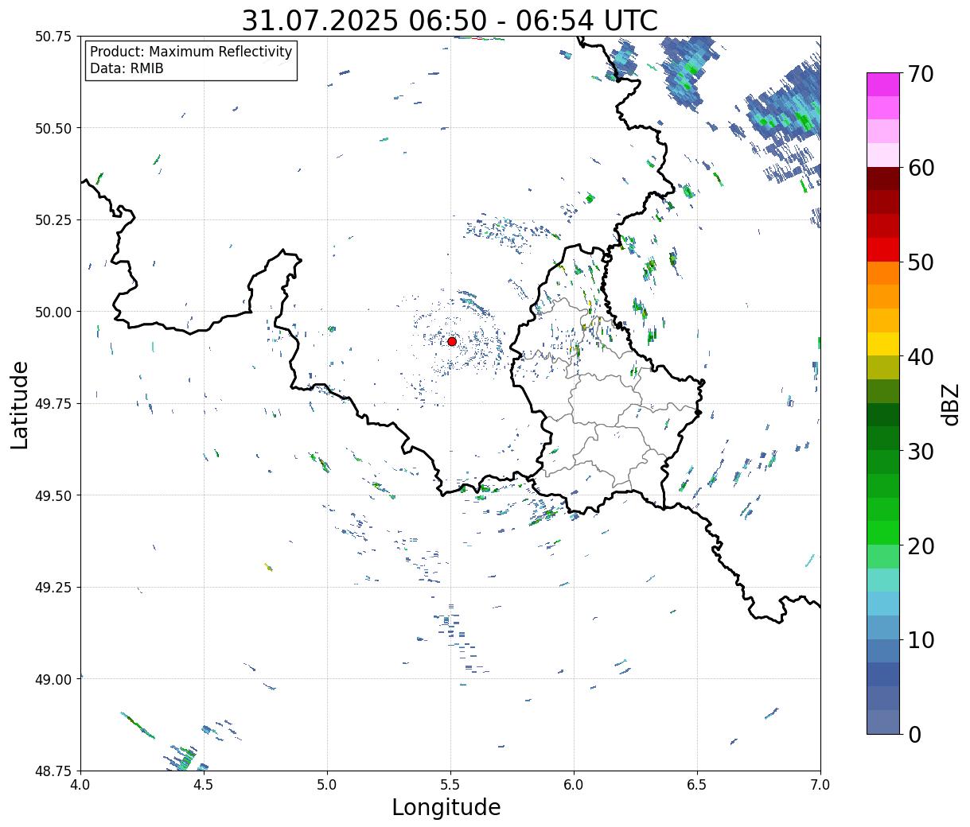The width and height of the screenshot is (970, 827).
Task: Click the latitude tick label '50.25'
Action: [x=53, y=220]
